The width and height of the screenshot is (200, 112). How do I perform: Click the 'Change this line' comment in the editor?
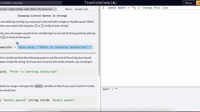click(153, 8)
